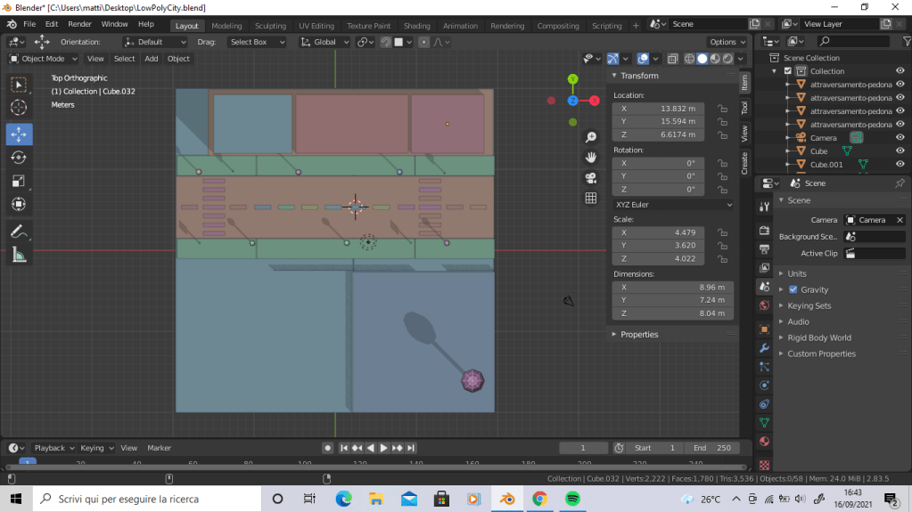Image resolution: width=912 pixels, height=512 pixels.
Task: Click the zoom magnifier viewport icon
Action: tap(590, 137)
